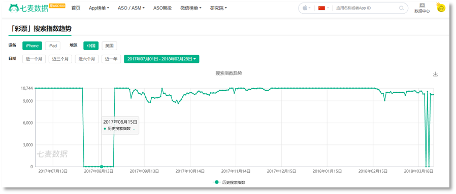The image size is (456, 194).
Task: Go to 首页 menu item
Action: [76, 8]
